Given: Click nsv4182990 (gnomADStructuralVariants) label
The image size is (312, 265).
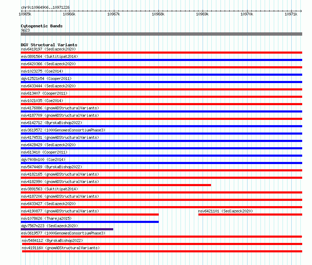Looking at the screenshot, I should coord(60,182).
